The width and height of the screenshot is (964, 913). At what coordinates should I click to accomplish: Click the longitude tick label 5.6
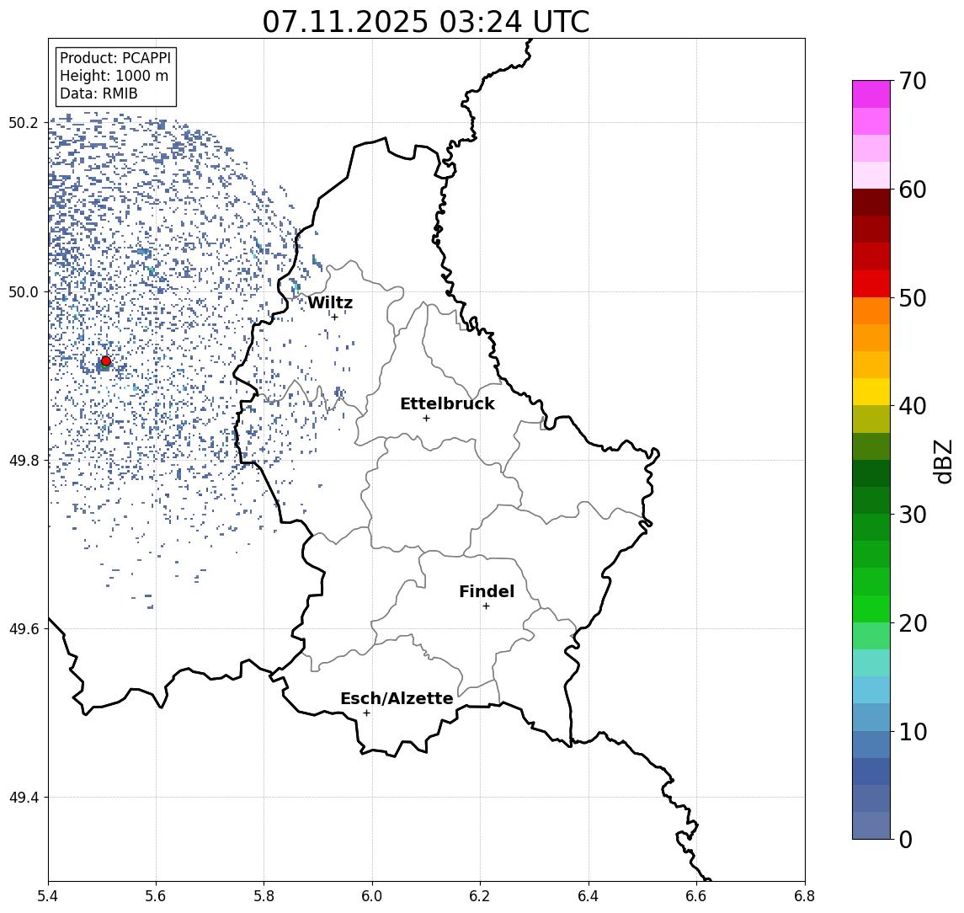point(156,896)
